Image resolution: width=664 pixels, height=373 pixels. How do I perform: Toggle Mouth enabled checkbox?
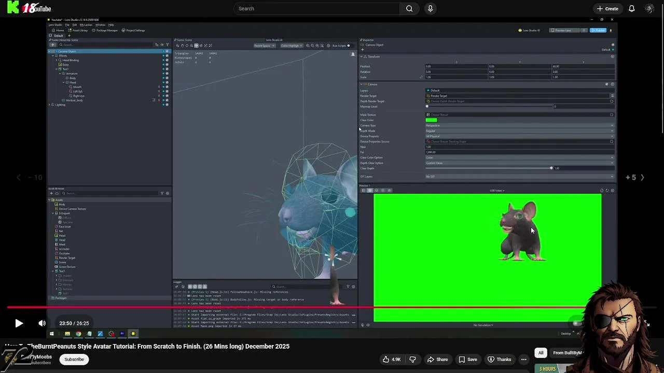coord(167,87)
